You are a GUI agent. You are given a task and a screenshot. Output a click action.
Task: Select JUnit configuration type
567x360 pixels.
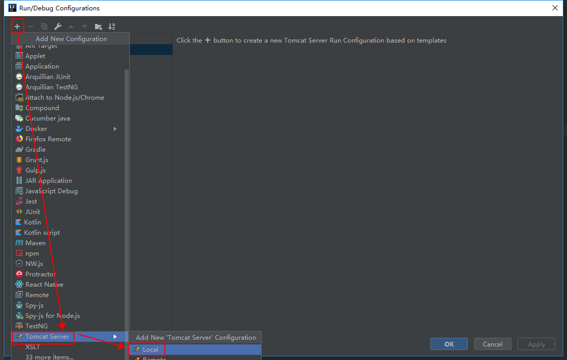[68, 212]
